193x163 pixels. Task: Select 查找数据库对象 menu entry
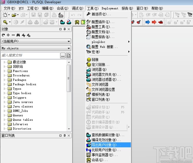108,135
